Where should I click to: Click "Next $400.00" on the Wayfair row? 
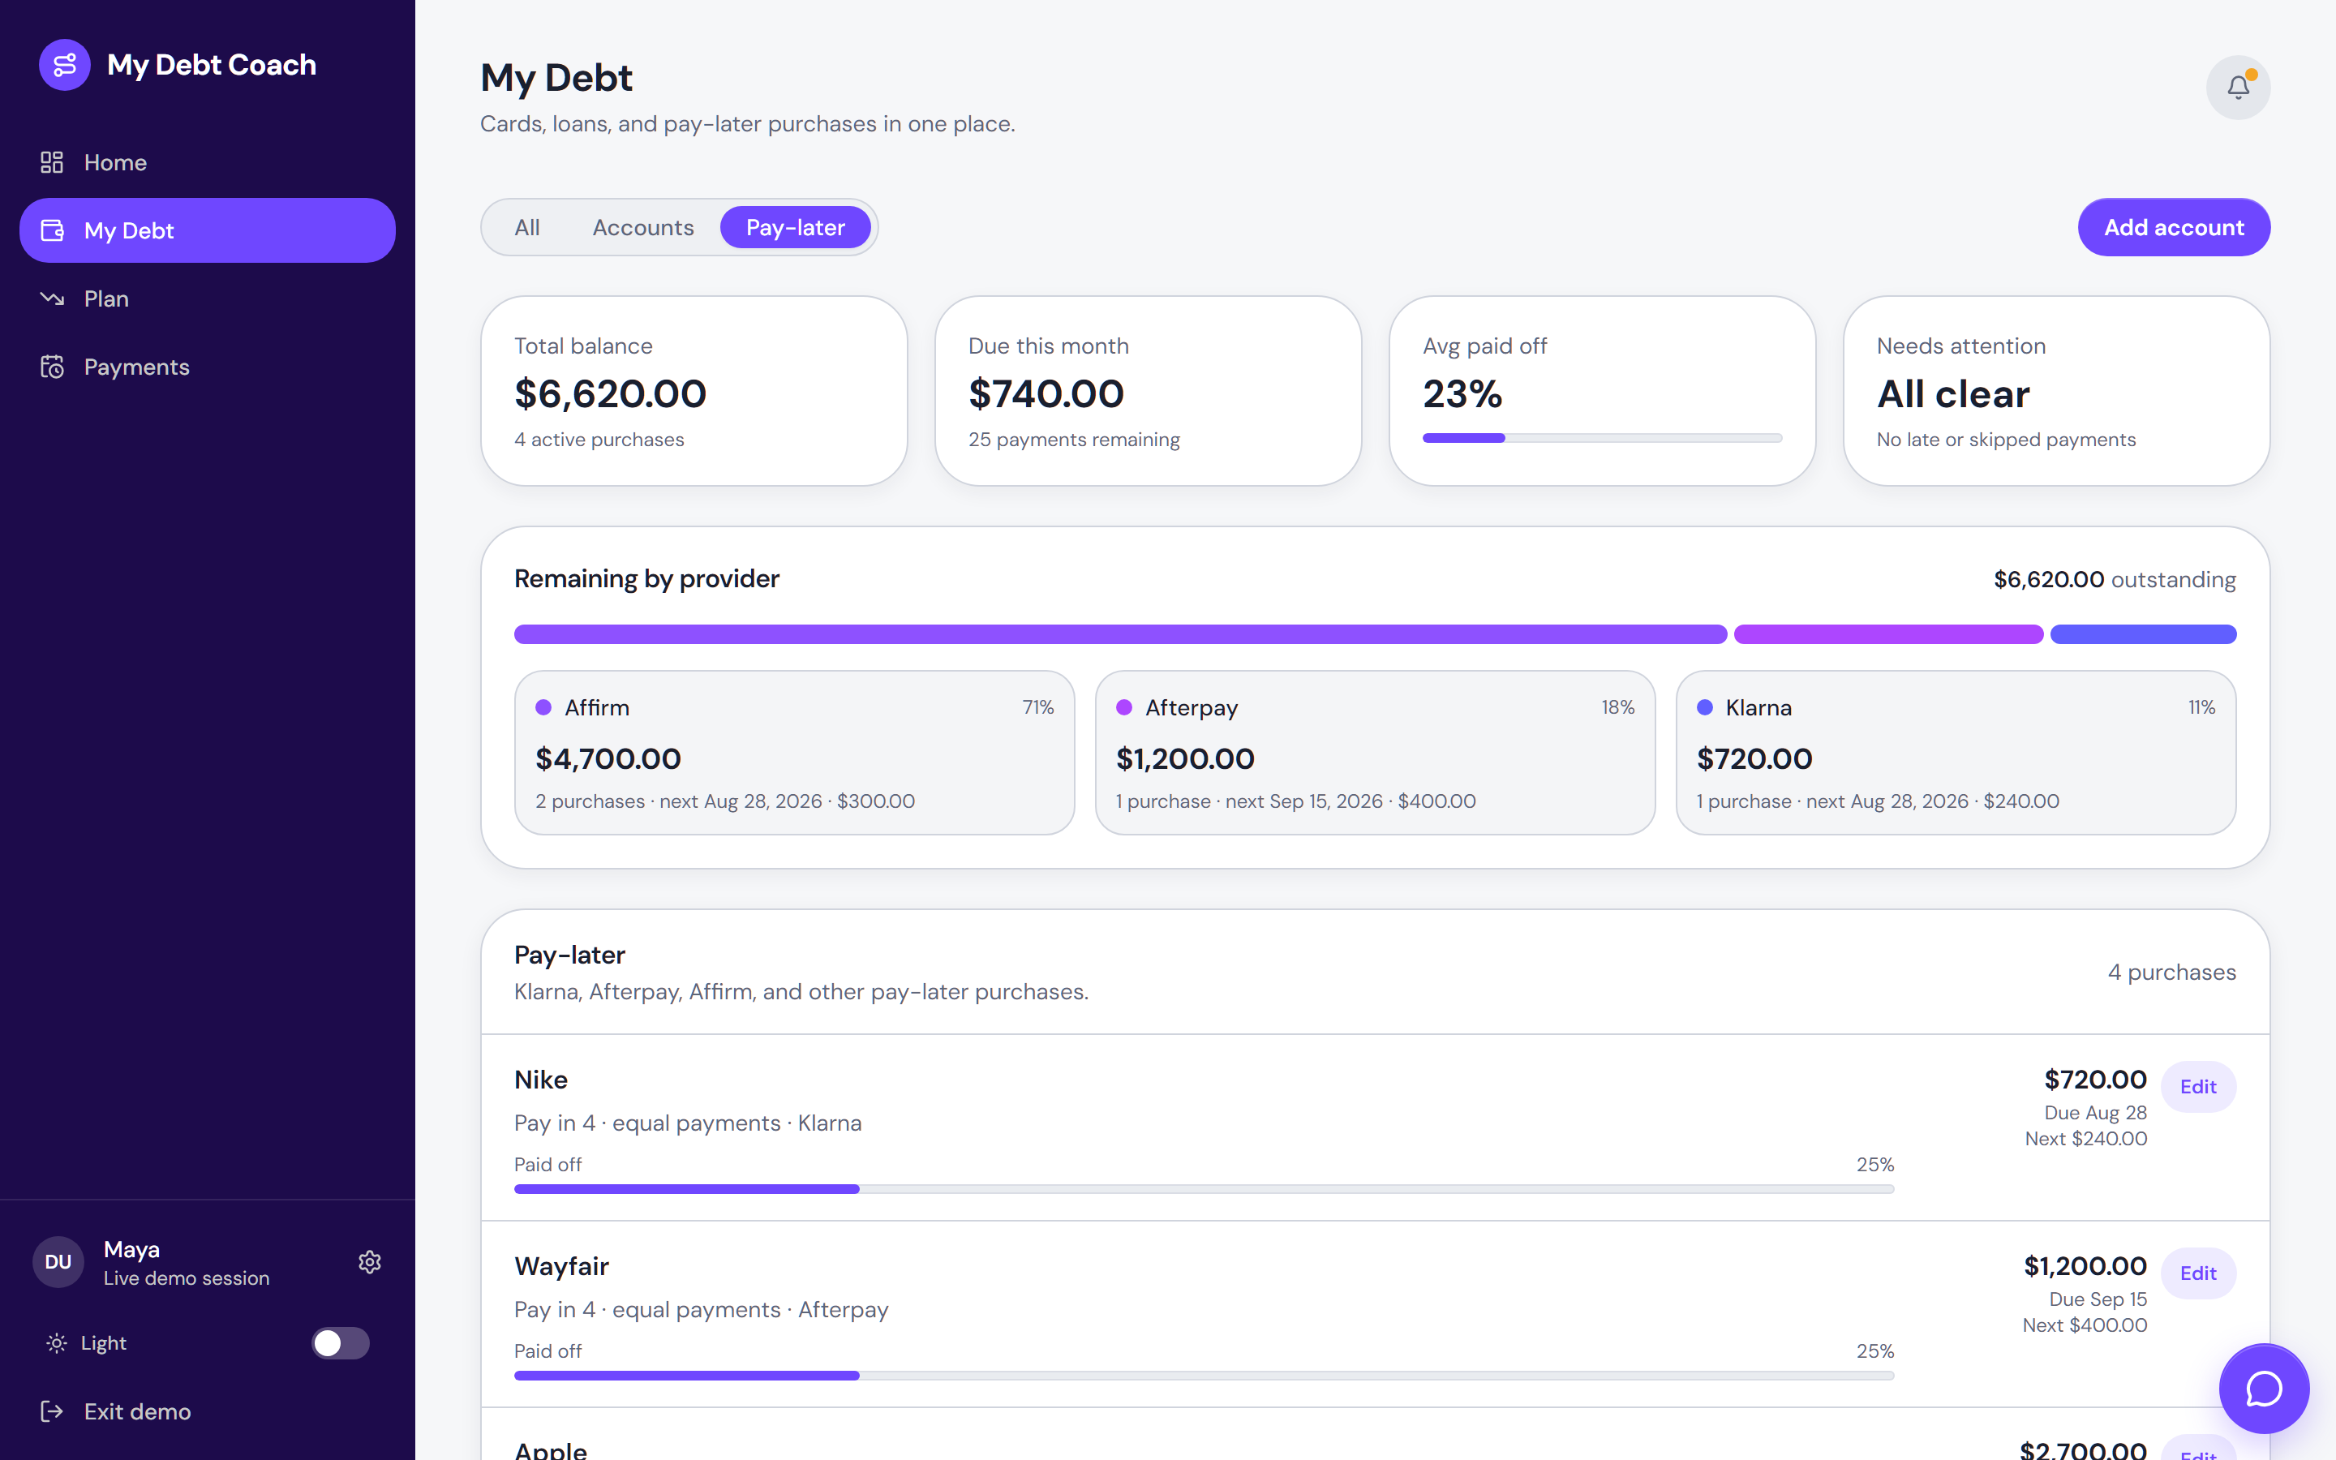(2084, 1325)
